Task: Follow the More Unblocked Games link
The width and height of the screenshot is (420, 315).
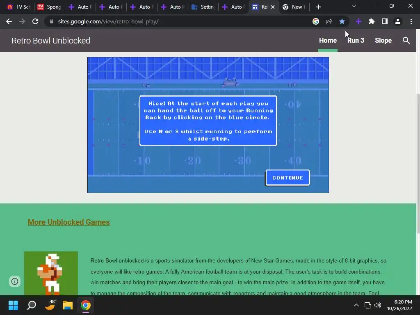Action: coord(68,222)
